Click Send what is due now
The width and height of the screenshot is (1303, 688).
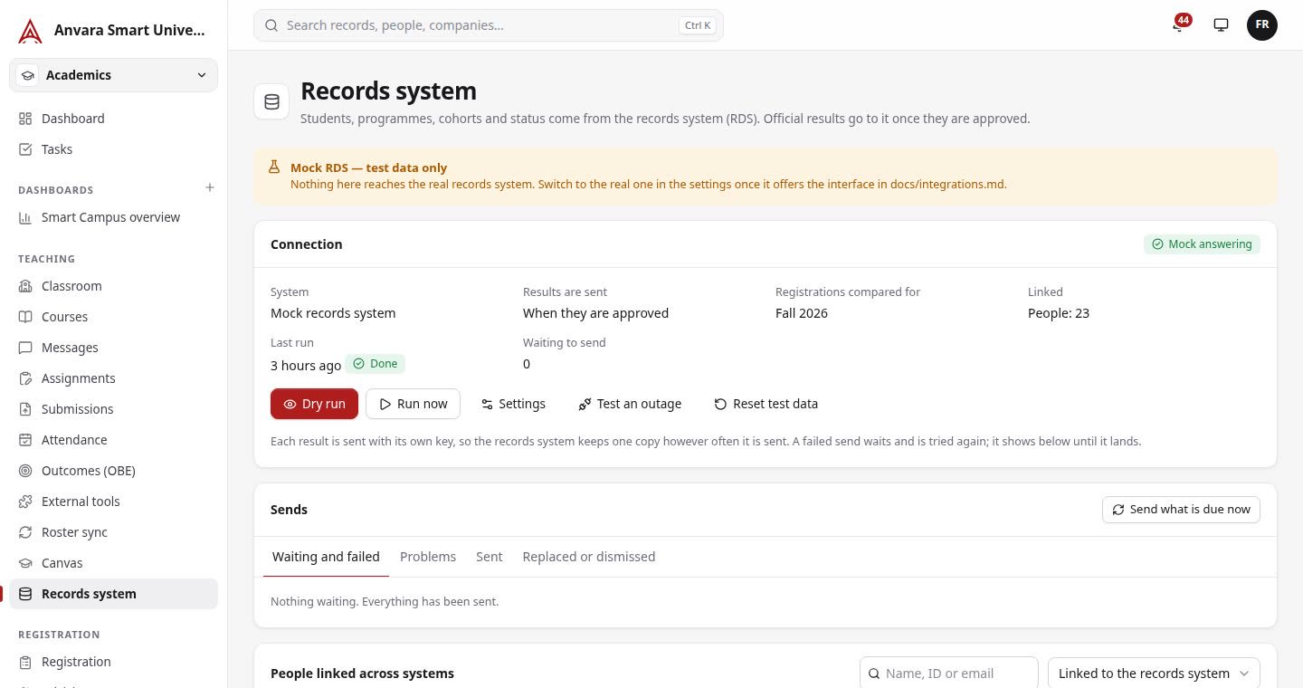1181,510
